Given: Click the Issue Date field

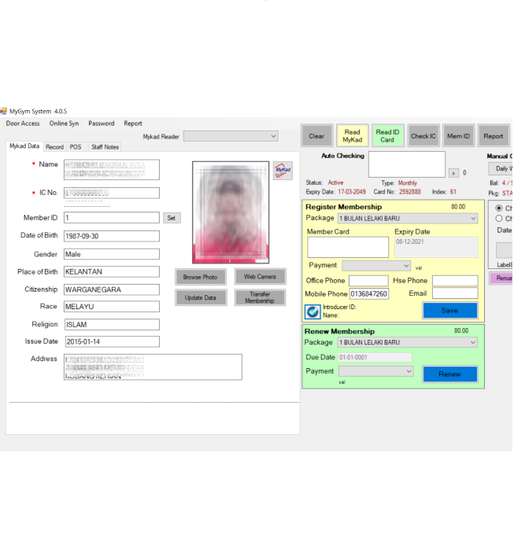Looking at the screenshot, I should [x=113, y=341].
